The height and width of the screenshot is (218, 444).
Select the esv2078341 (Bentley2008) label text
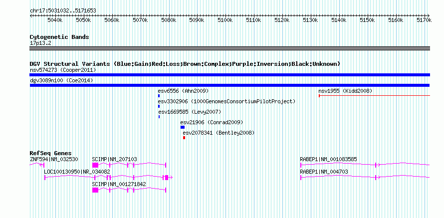pyautogui.click(x=219, y=133)
